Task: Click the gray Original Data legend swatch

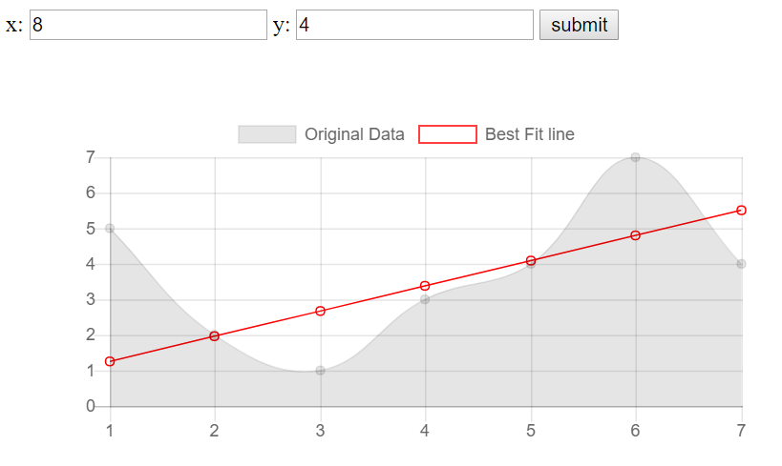Action: pyautogui.click(x=267, y=134)
